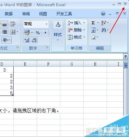Open the 审阅 ribbon tab

tap(26, 14)
